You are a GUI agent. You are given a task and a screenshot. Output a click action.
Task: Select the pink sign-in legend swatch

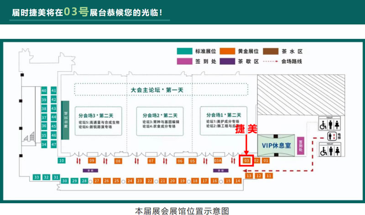tap(183, 61)
